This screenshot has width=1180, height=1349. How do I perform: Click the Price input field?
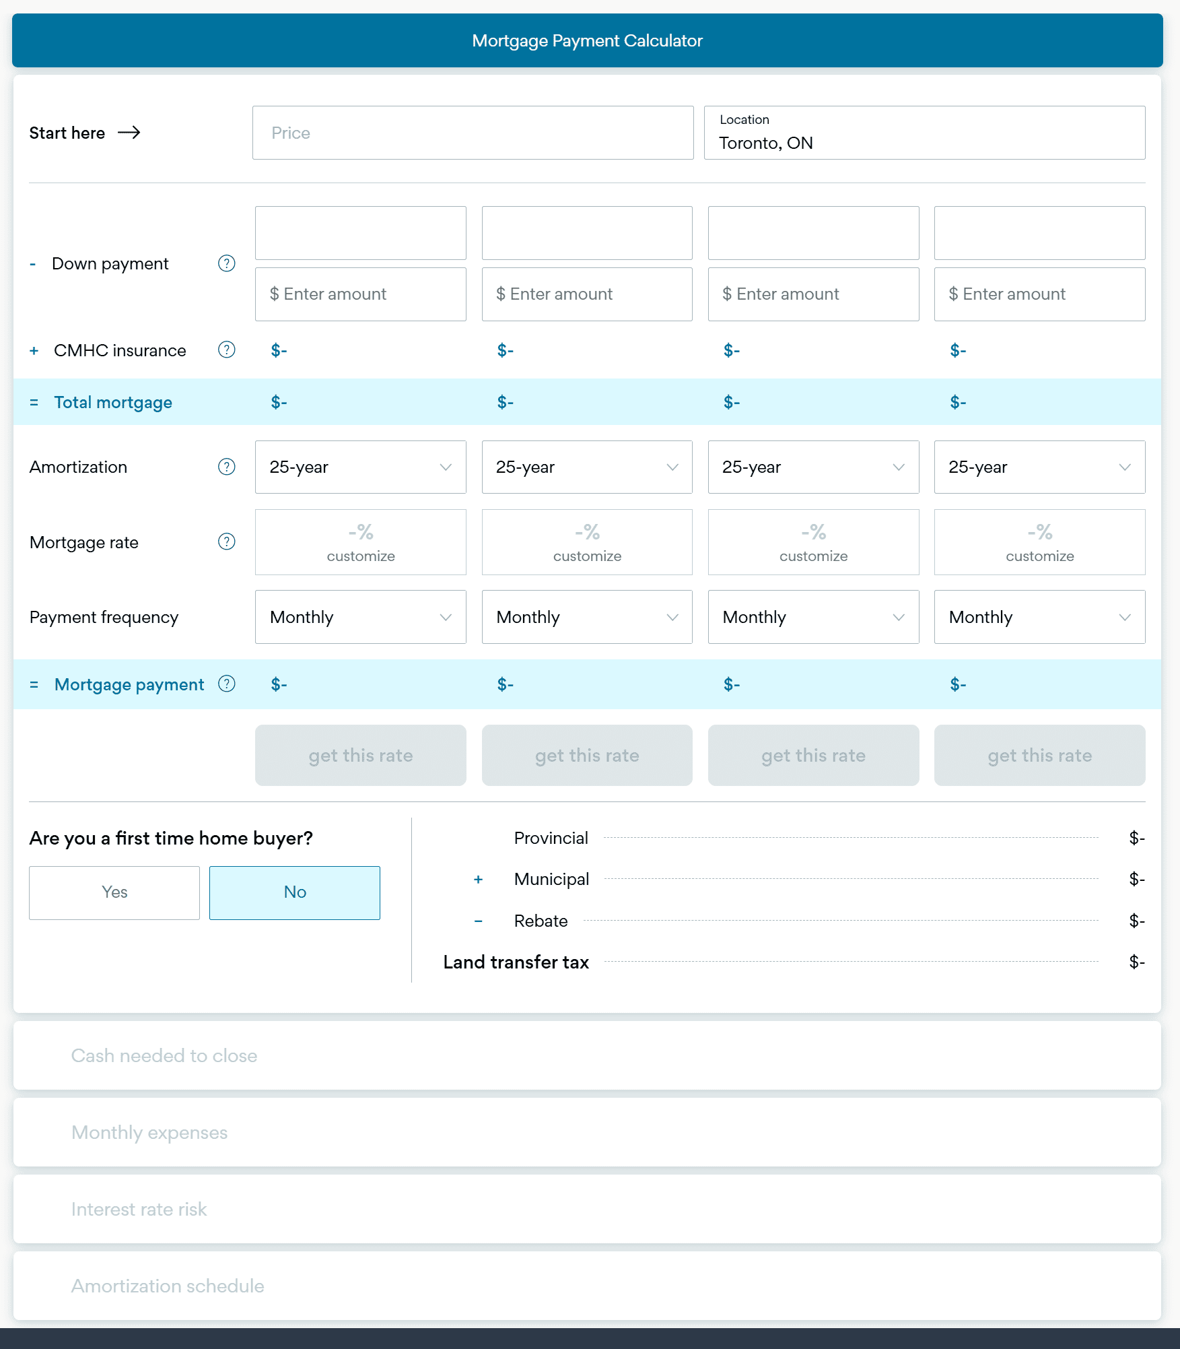(x=473, y=133)
